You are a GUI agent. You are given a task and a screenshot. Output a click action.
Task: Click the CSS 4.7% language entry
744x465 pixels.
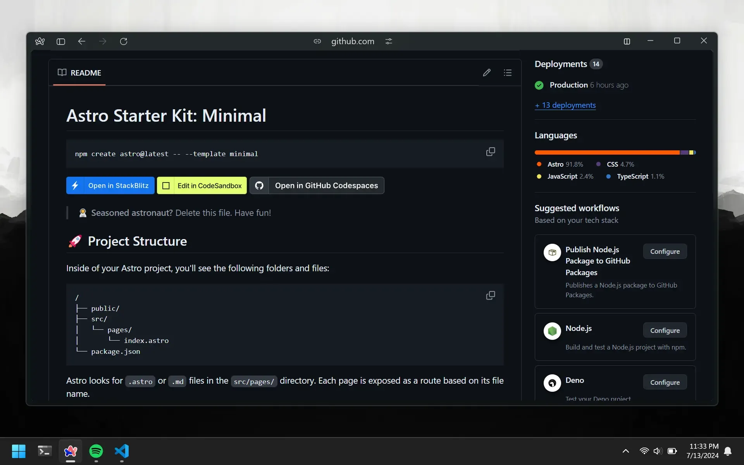(615, 164)
